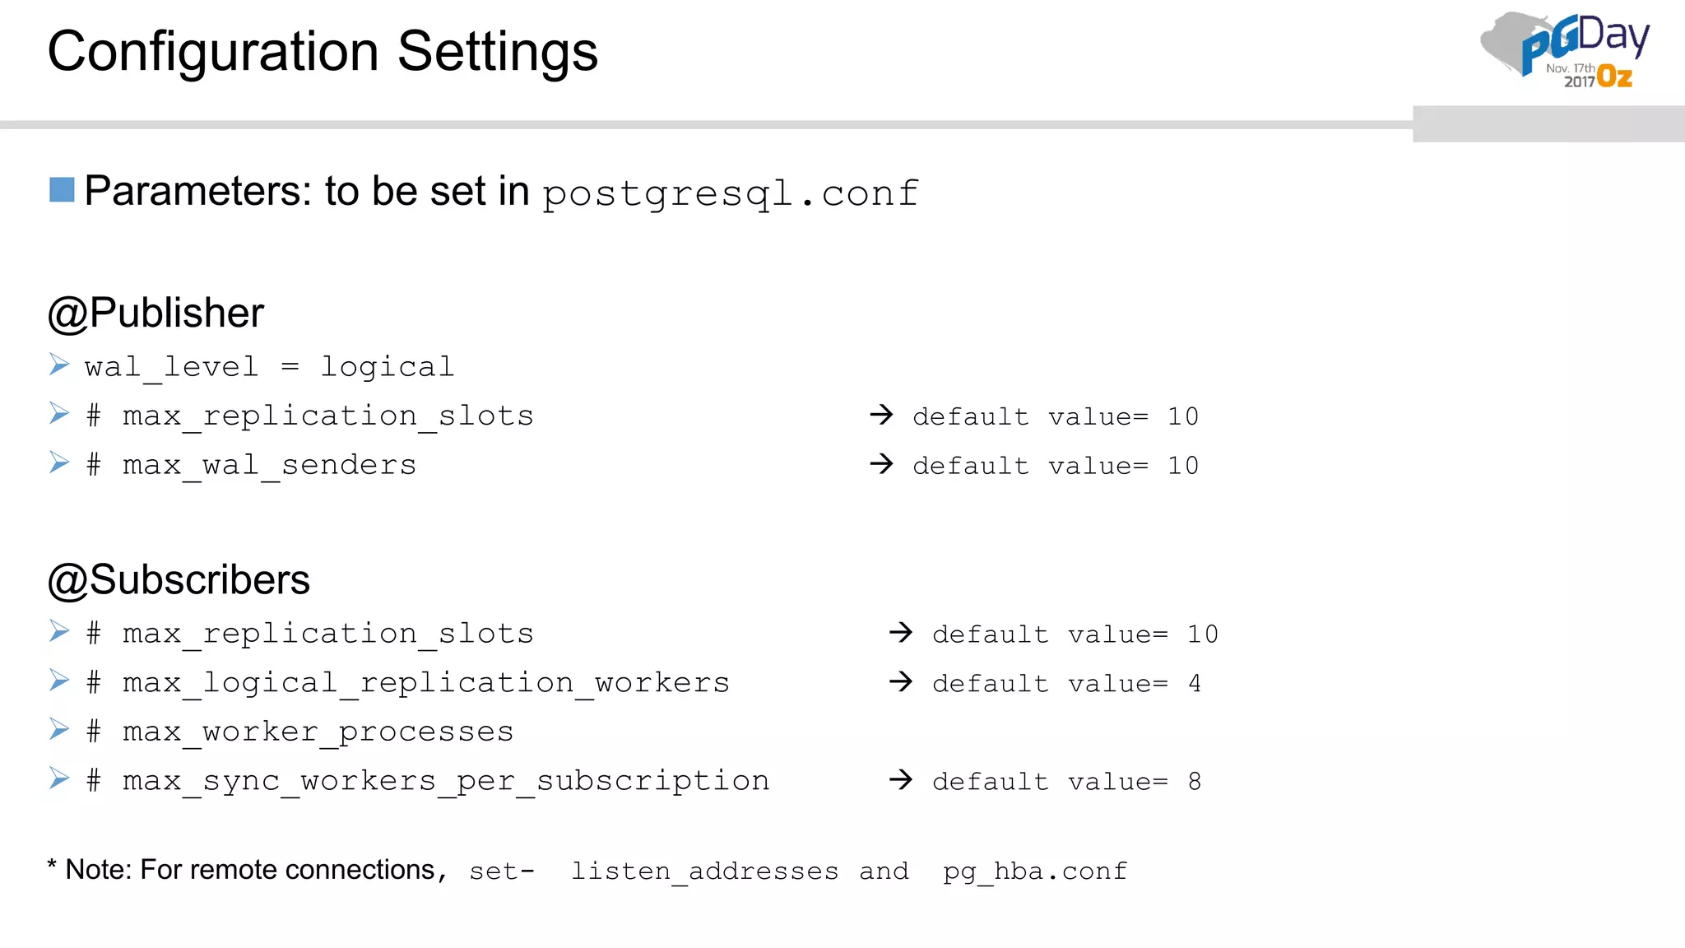The width and height of the screenshot is (1685, 948).
Task: Click the right arrow on the max_wal_senders row
Action: [x=881, y=464]
